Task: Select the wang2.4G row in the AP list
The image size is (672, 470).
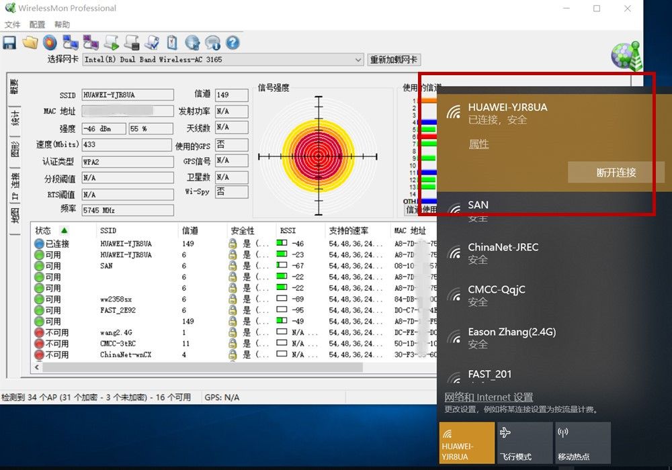Action: pos(235,332)
